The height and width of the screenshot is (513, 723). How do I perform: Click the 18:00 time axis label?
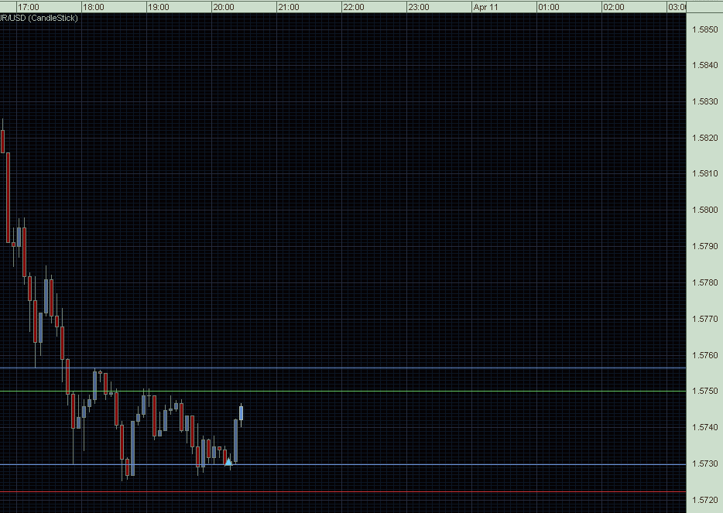click(x=93, y=8)
